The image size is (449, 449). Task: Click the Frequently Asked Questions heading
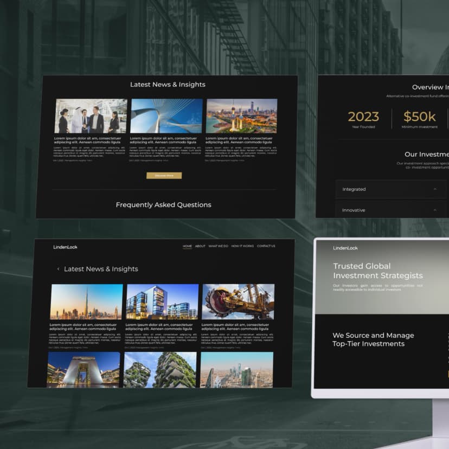(163, 205)
